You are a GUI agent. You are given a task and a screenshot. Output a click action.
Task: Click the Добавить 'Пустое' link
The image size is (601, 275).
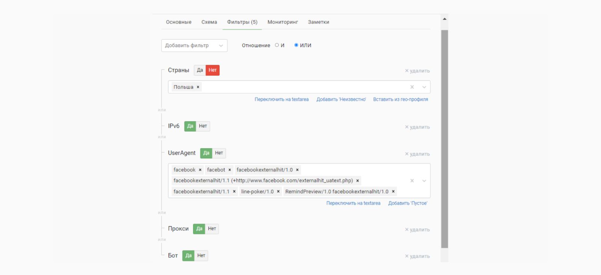(408, 203)
